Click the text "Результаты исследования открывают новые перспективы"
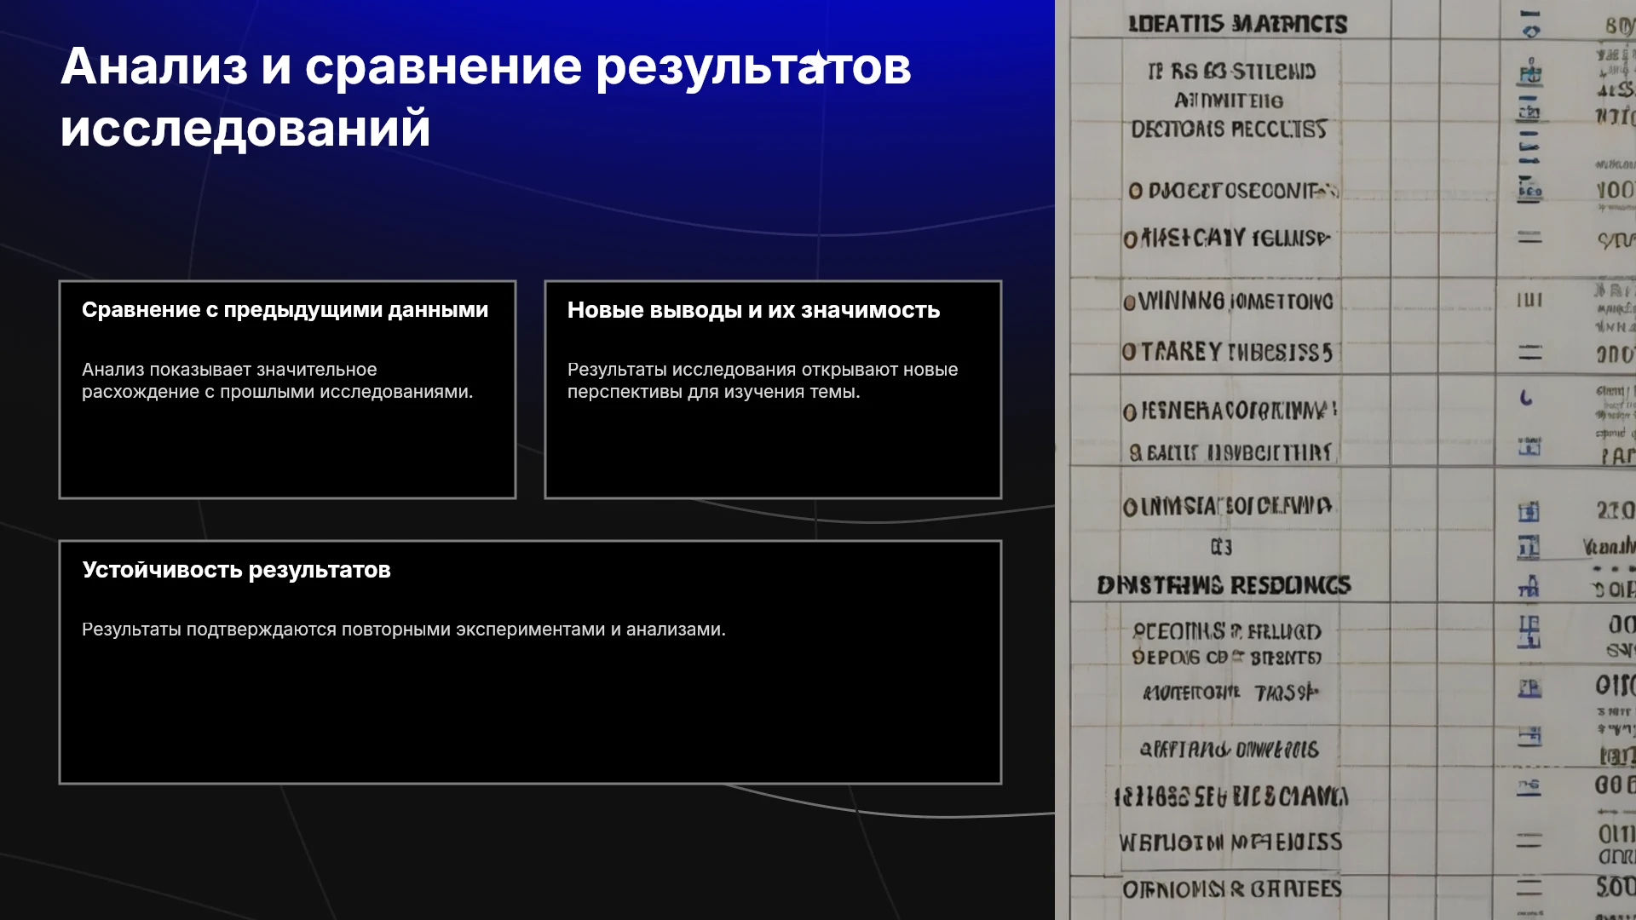Image resolution: width=1636 pixels, height=920 pixels. [763, 381]
